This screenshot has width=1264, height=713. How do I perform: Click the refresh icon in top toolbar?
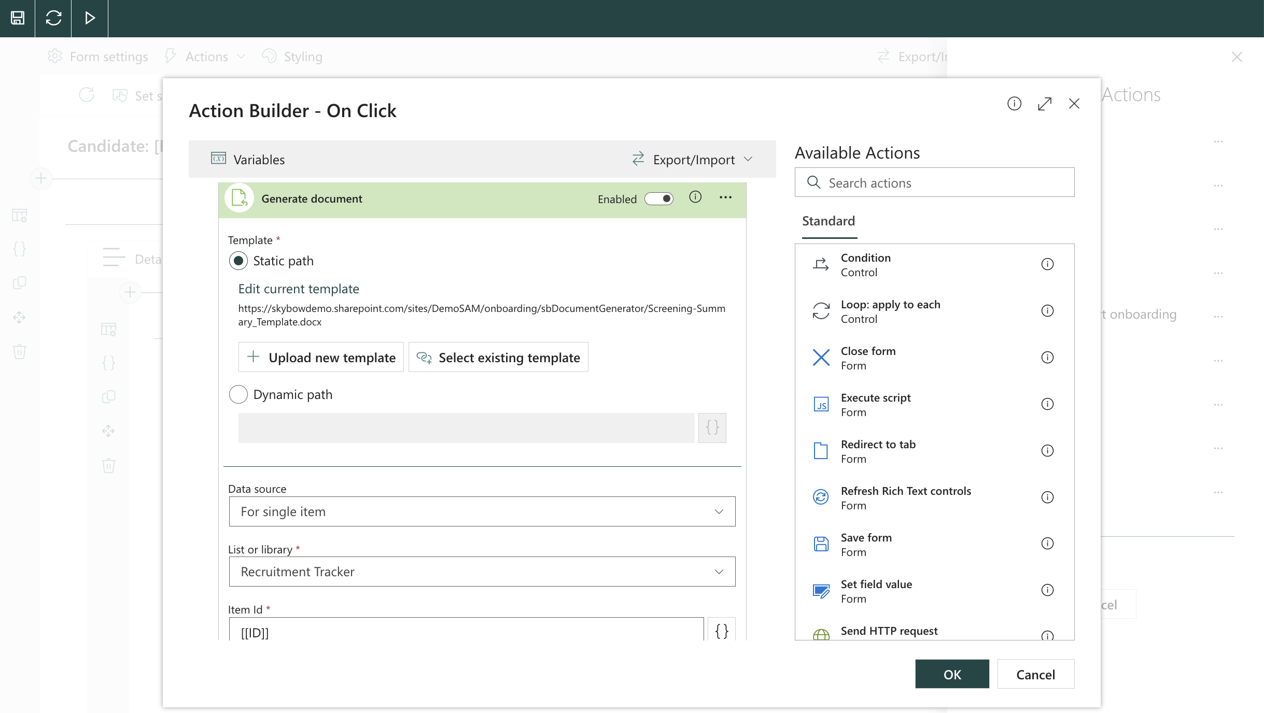(53, 18)
